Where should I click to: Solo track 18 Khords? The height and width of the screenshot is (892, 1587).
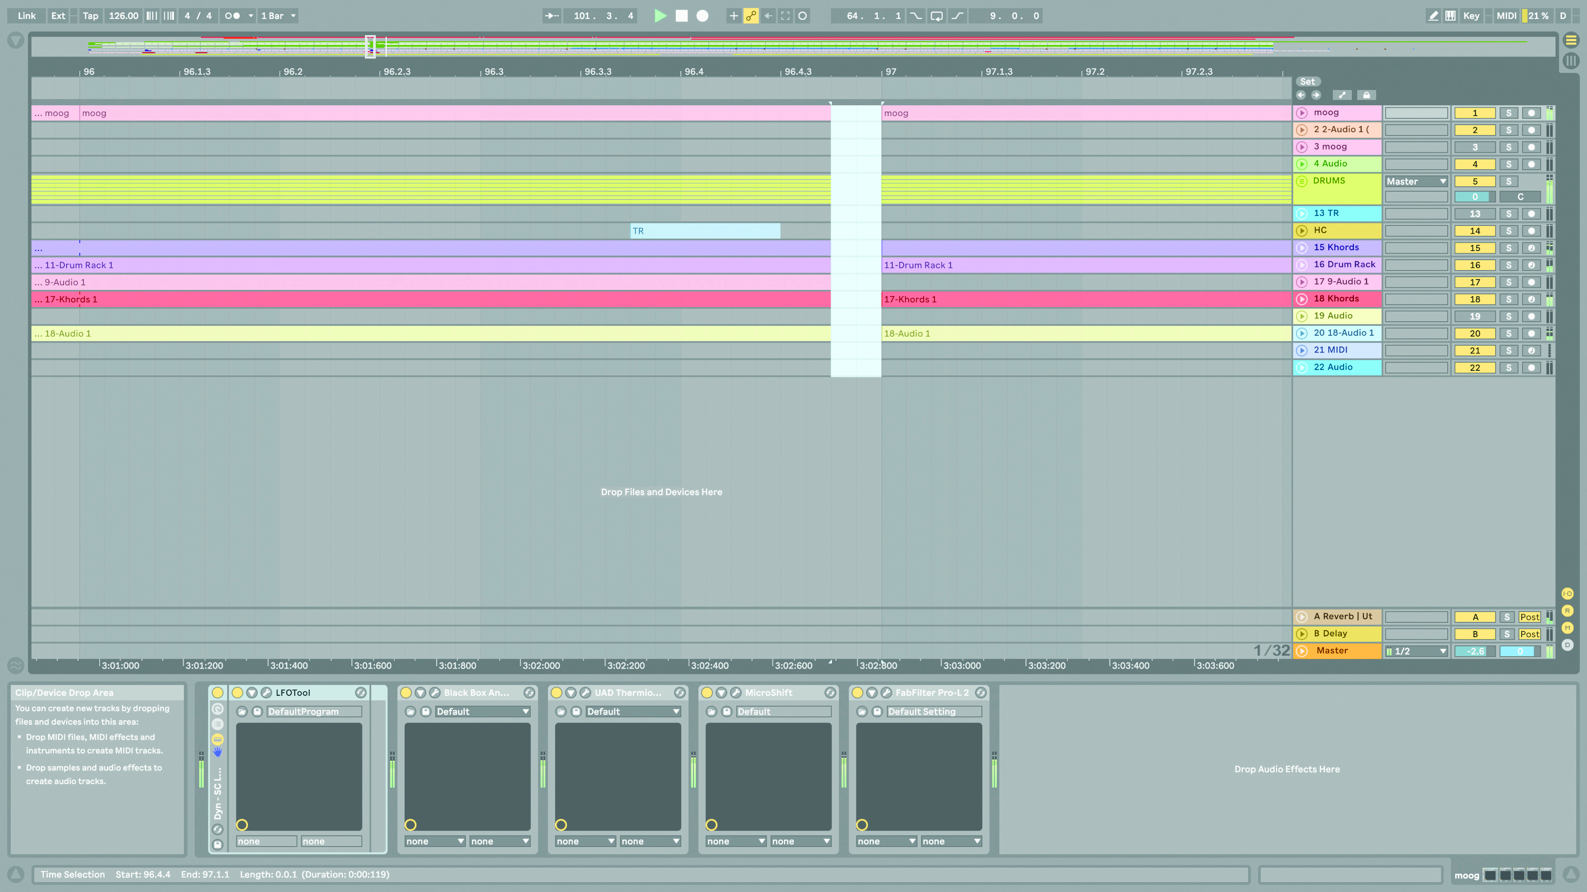[1509, 299]
